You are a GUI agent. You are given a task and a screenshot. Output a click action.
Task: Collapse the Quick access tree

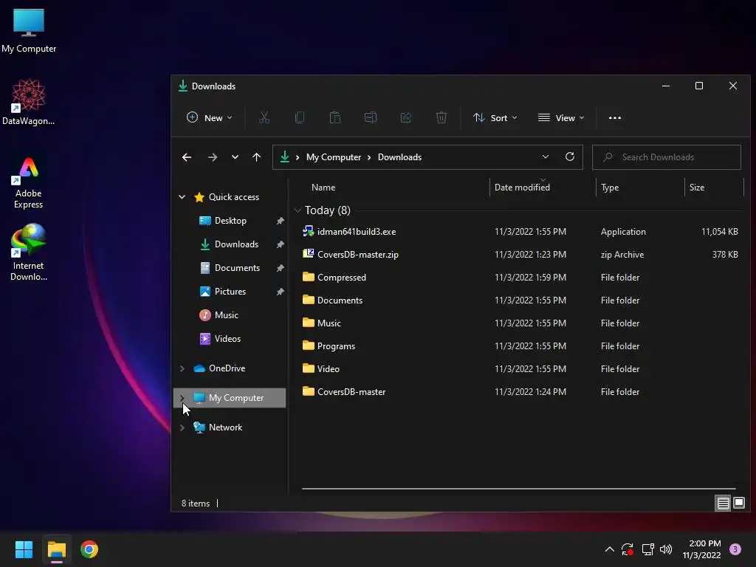pos(182,196)
